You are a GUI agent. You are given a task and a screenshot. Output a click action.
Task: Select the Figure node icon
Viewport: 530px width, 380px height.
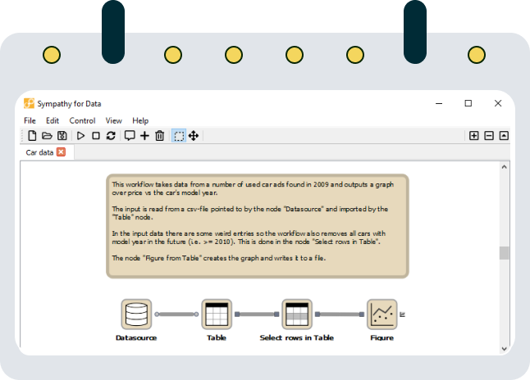[382, 314]
